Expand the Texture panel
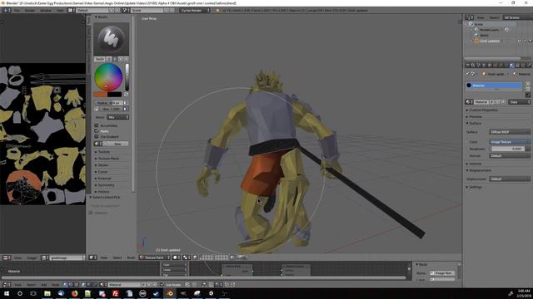The width and height of the screenshot is (533, 299). point(103,152)
